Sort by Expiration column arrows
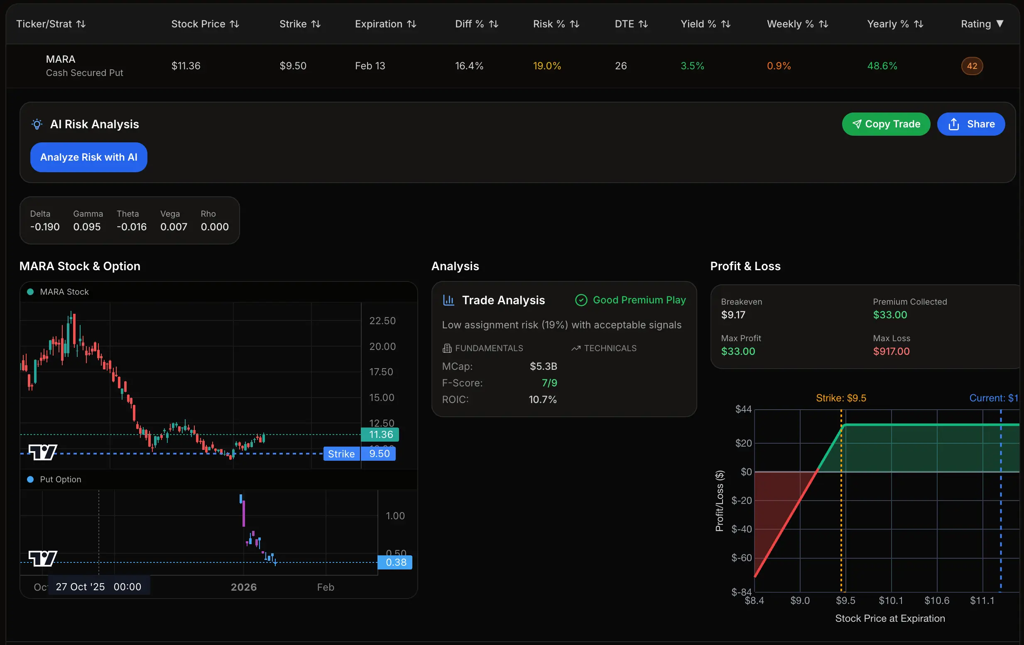1024x645 pixels. [411, 24]
